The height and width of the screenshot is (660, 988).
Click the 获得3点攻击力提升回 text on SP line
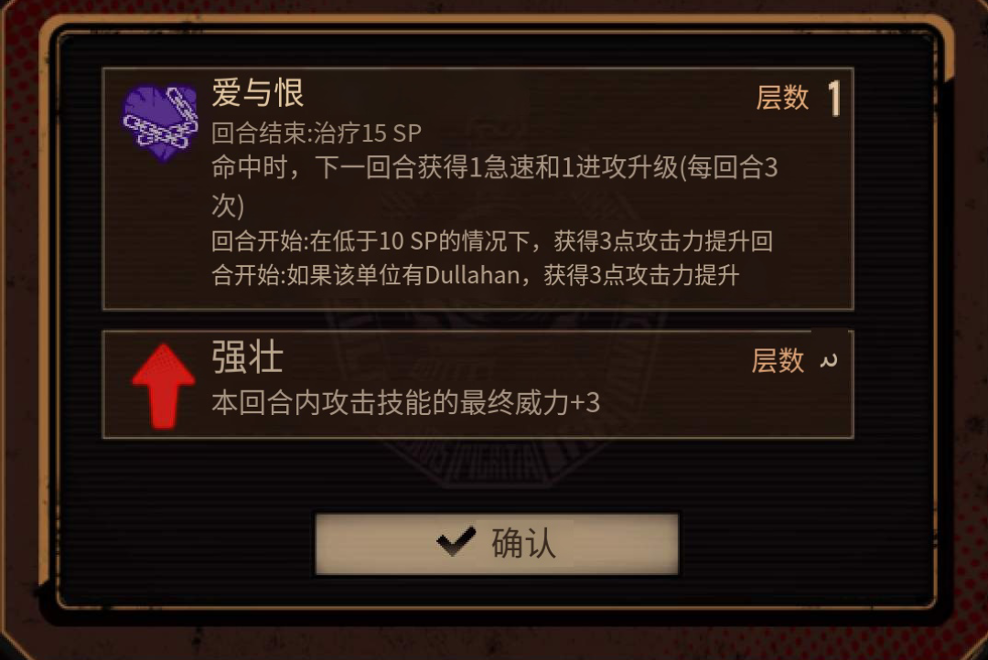pyautogui.click(x=663, y=241)
